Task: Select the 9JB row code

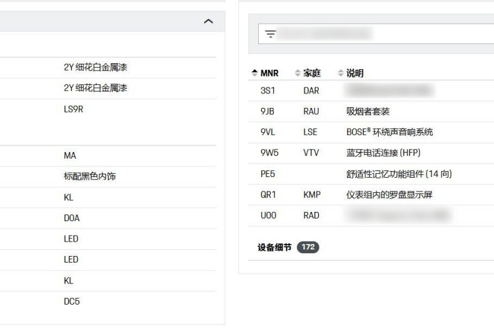Action: point(267,111)
